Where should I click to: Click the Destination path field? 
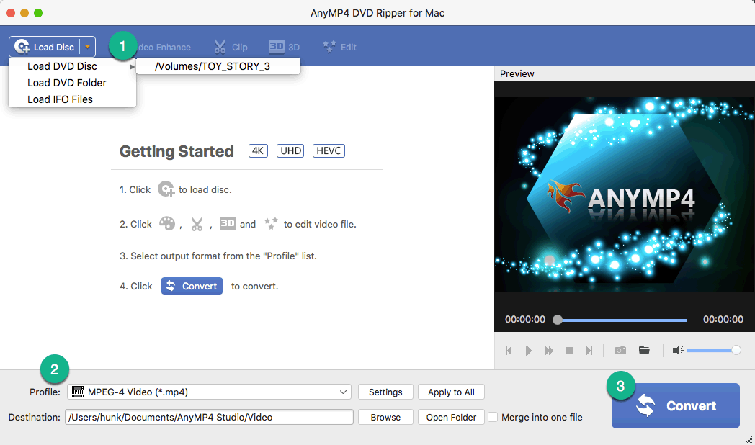[x=210, y=417]
